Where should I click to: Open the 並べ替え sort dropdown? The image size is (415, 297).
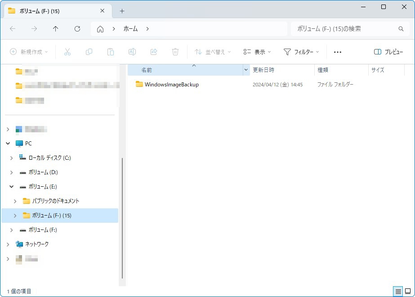[x=213, y=52]
